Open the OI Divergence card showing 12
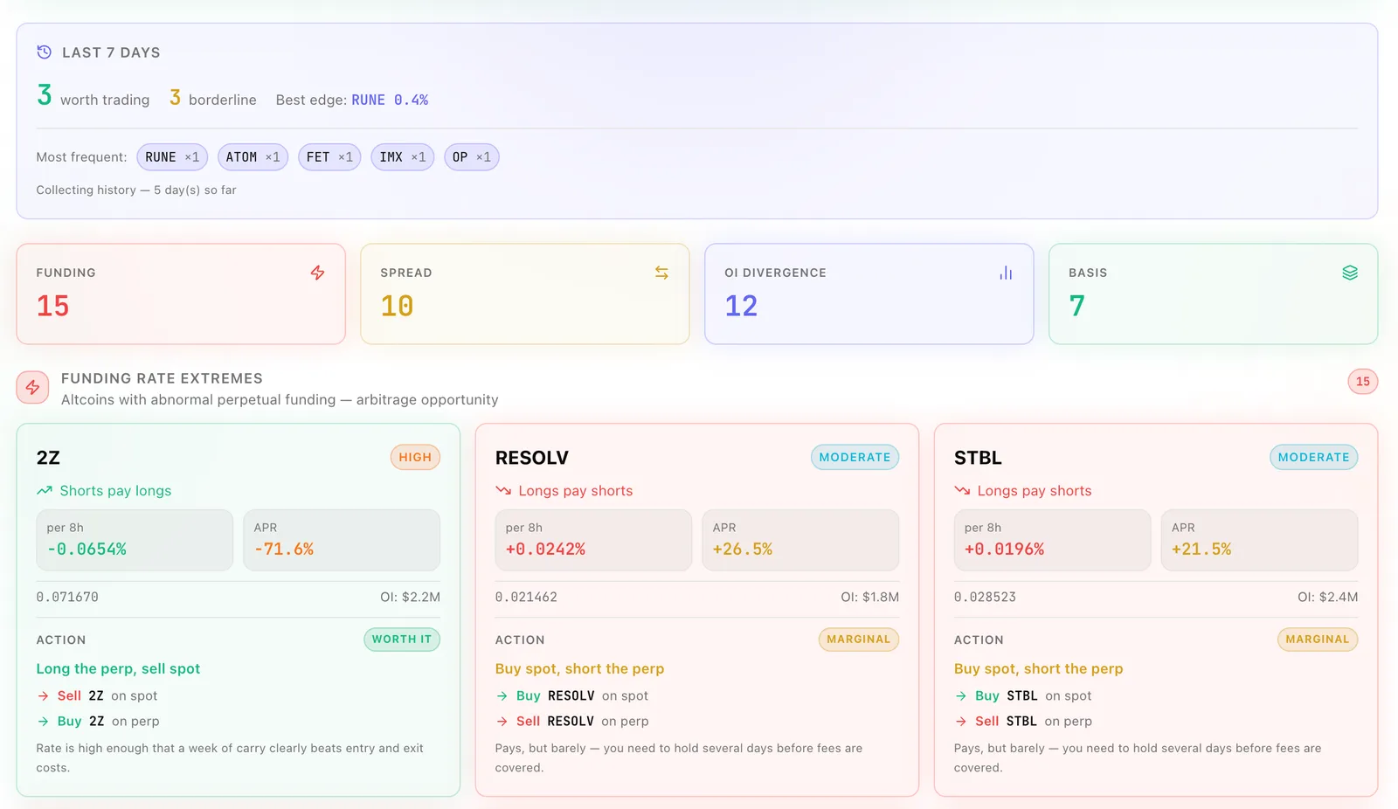1398x809 pixels. coord(869,294)
